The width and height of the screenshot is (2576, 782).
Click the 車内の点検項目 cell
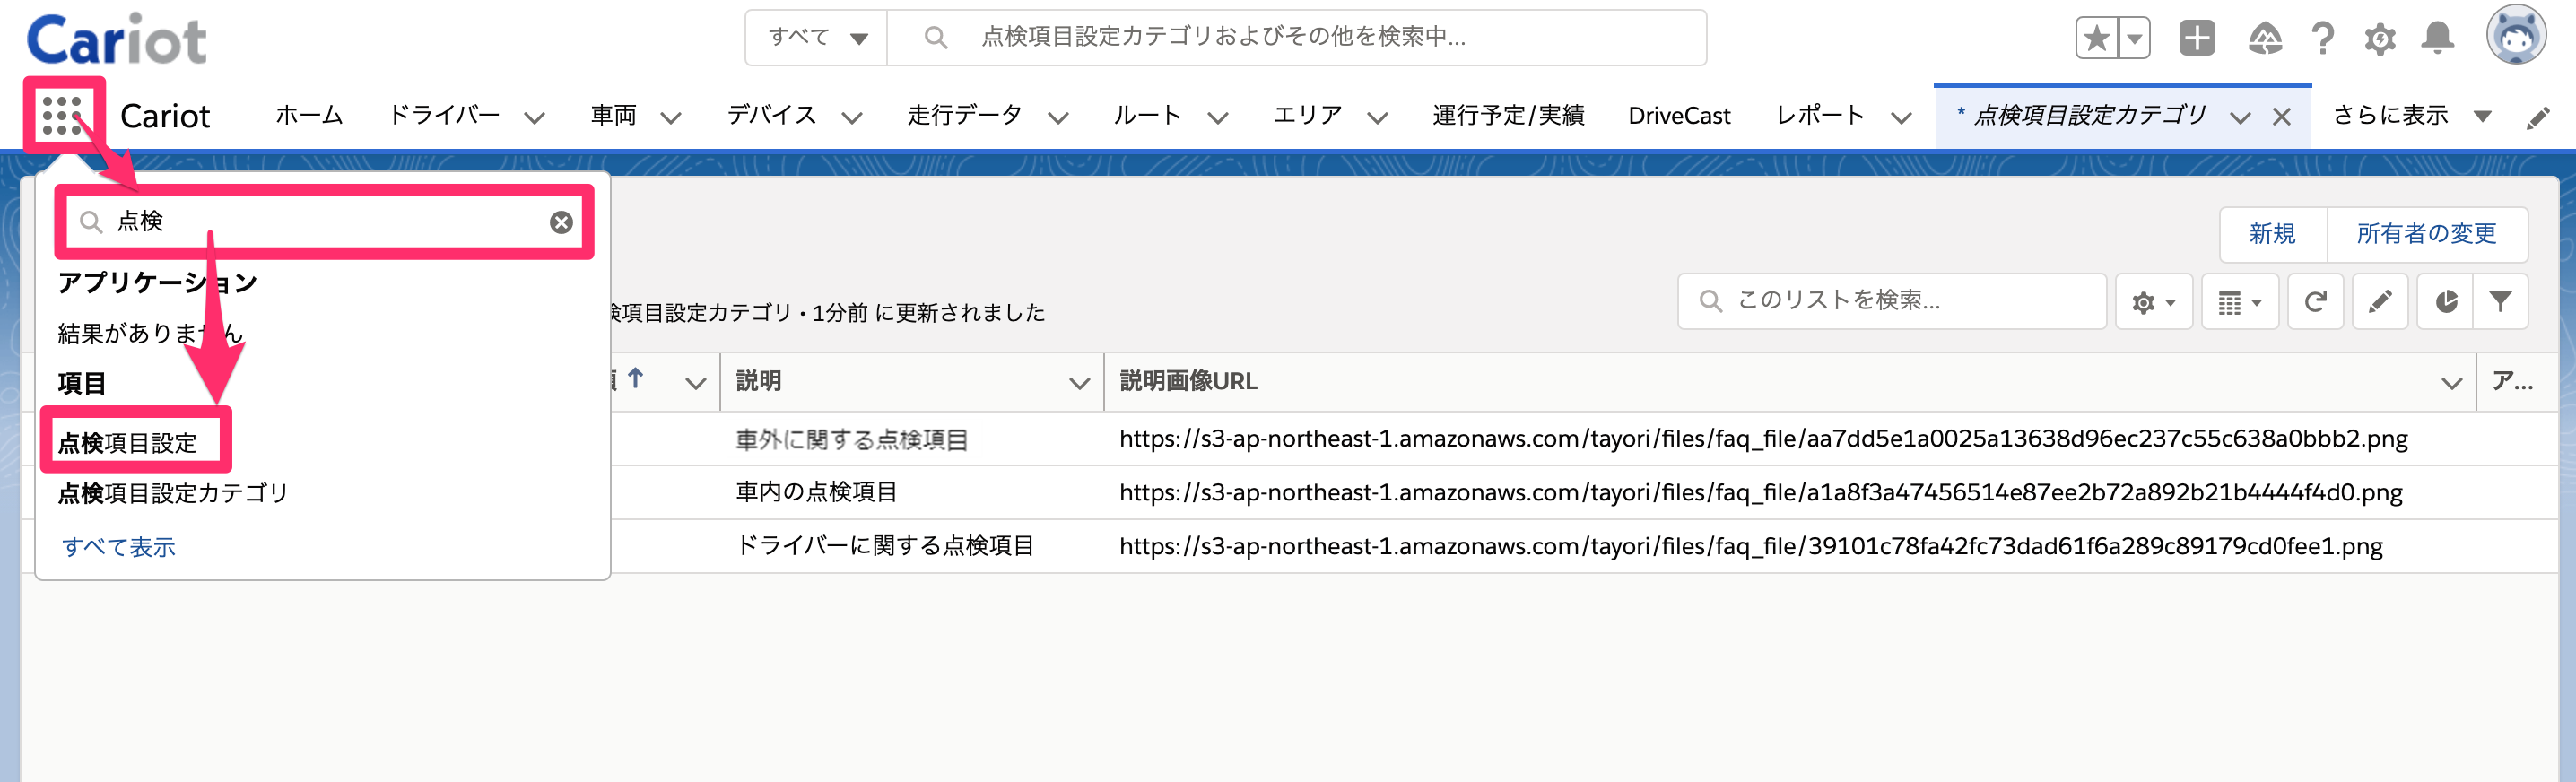(816, 492)
